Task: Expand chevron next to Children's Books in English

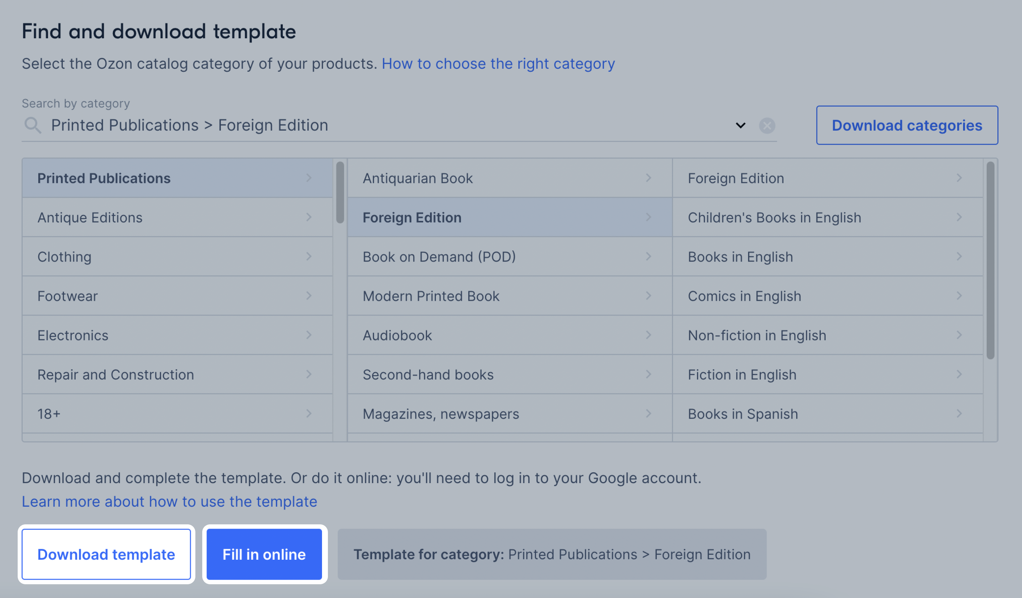Action: (x=959, y=217)
